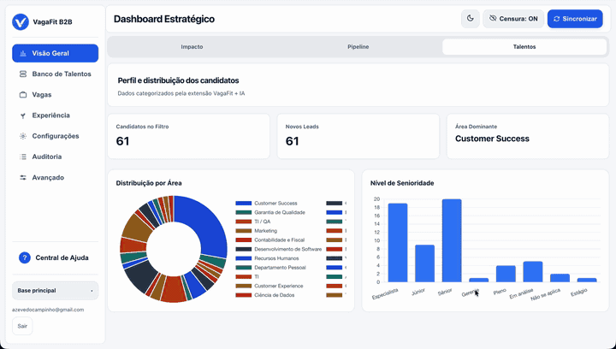Screen dimensions: 616x349
Task: Toggle TI / QA legend swatch
Action: 244,222
